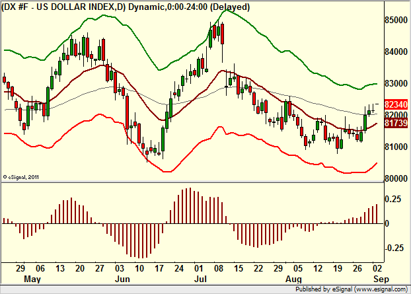
Task: Click the 27 date label on time axis
Action: coord(100,268)
